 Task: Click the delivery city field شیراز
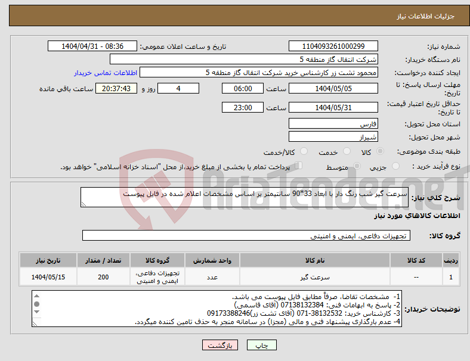tap(333, 137)
